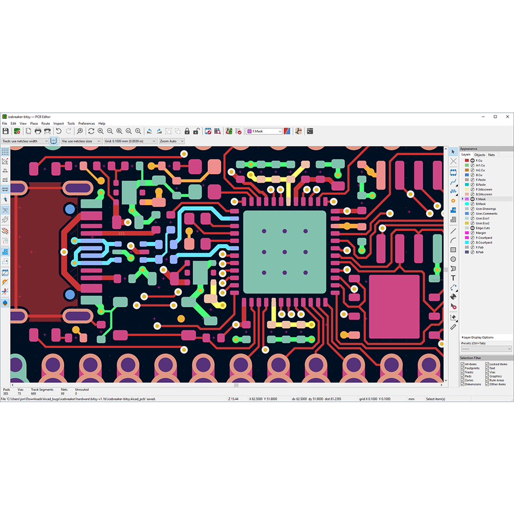Select the In1.Cu layer name

point(480,165)
